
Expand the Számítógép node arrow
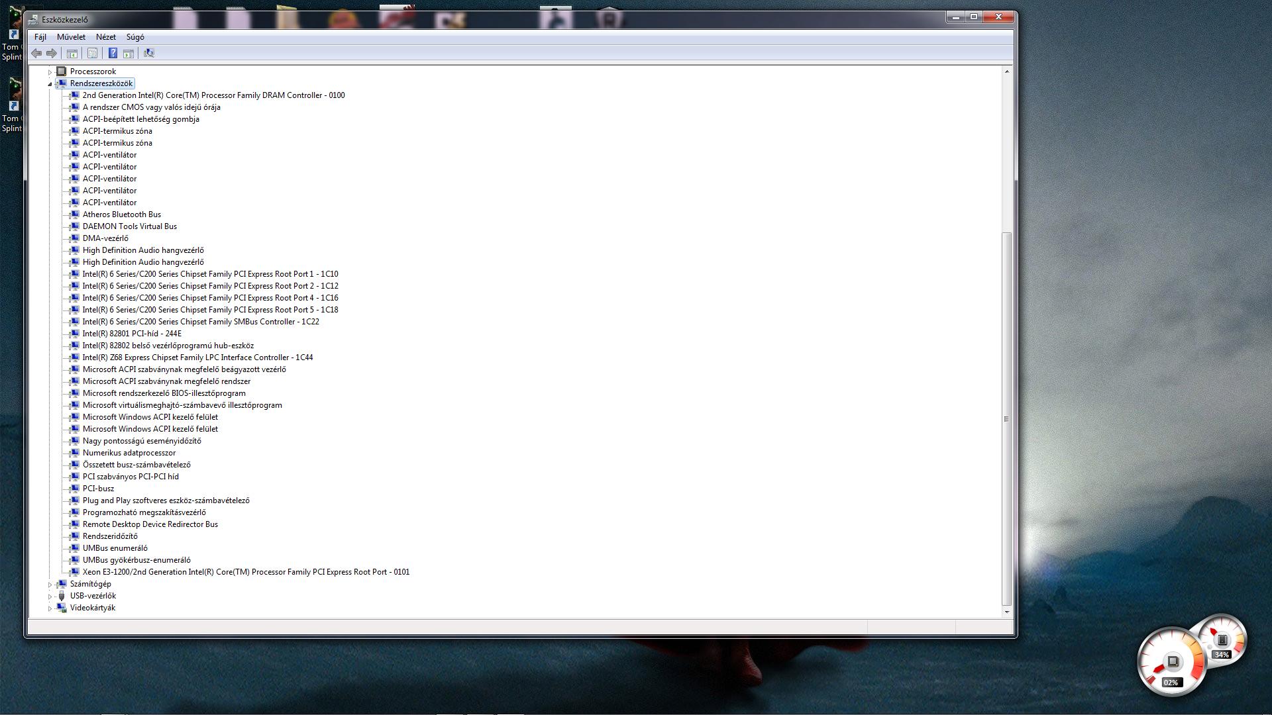coord(50,584)
